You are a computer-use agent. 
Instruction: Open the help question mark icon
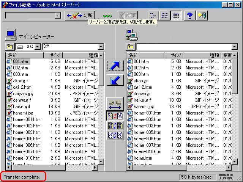[x=189, y=16]
